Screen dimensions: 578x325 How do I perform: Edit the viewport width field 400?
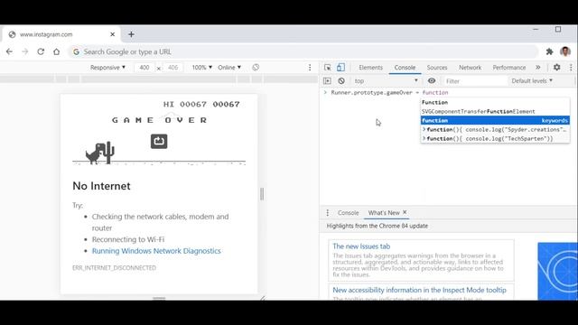(144, 68)
